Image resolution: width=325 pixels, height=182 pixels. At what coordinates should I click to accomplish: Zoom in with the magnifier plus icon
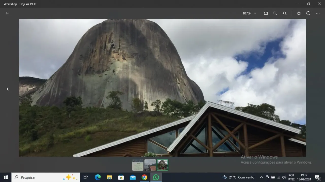[x=275, y=13]
